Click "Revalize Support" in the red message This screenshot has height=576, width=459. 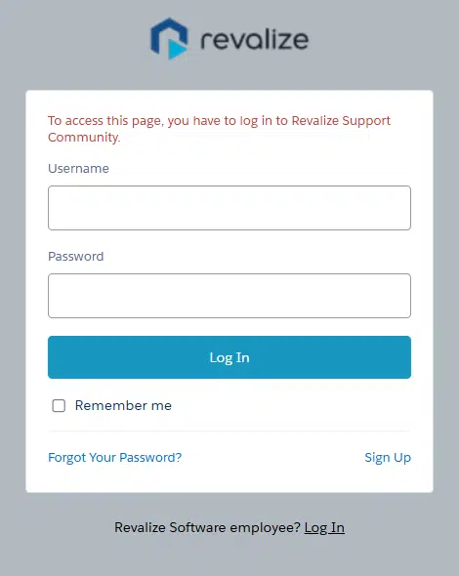click(x=341, y=120)
